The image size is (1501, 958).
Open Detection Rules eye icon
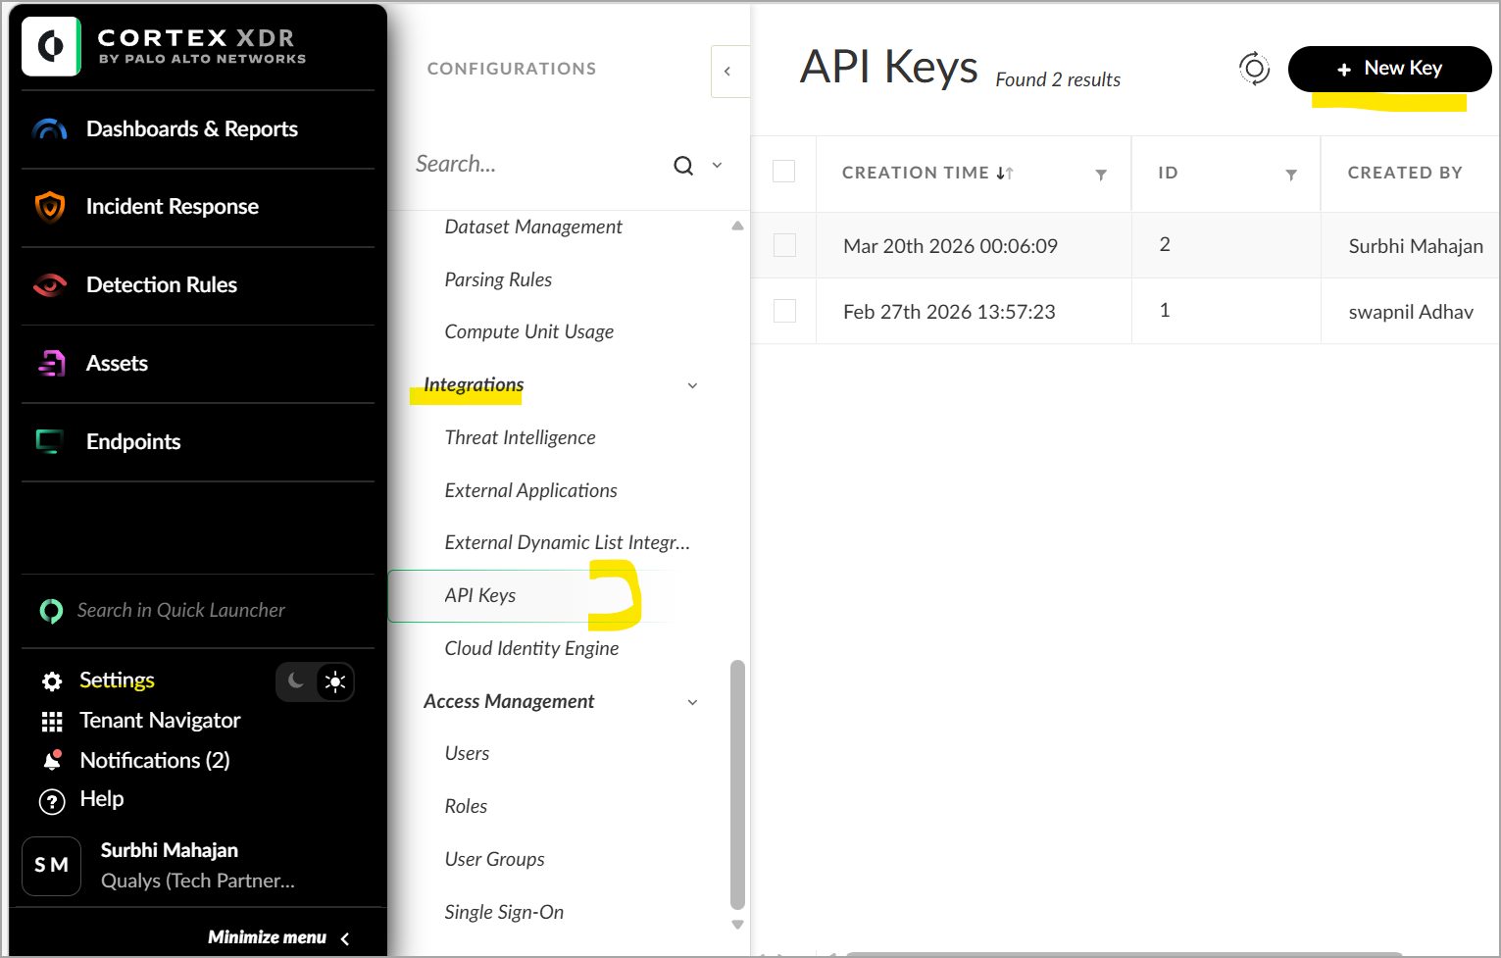(50, 285)
